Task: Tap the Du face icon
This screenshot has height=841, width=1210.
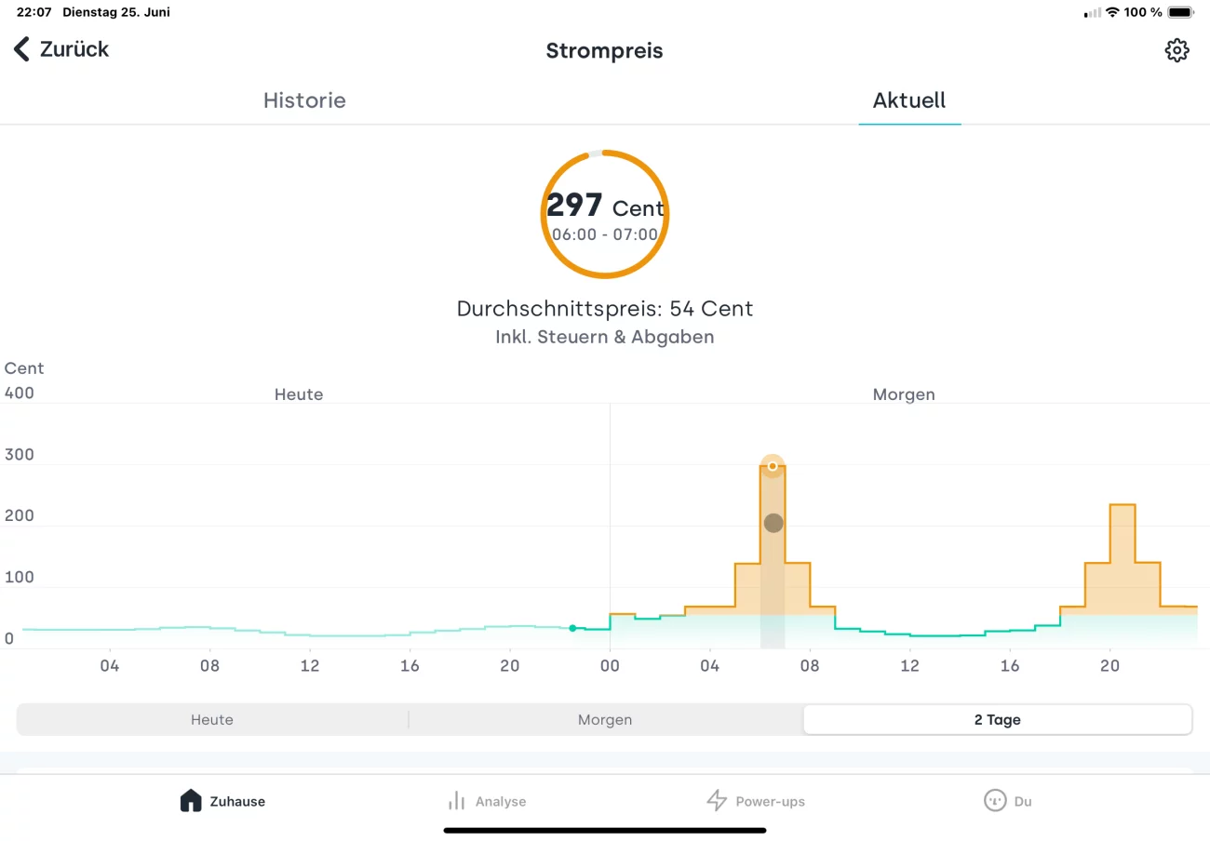Action: (995, 801)
